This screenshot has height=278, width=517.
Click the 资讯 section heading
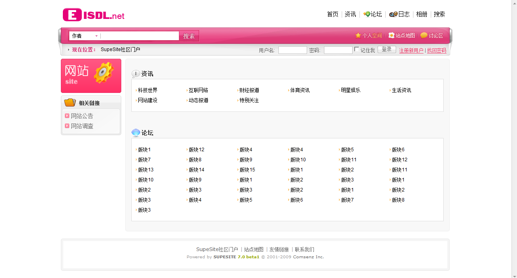point(147,74)
